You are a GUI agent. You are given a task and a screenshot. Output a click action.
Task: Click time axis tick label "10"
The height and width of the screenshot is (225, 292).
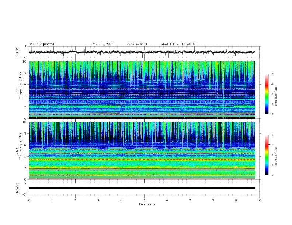click(x=259, y=200)
